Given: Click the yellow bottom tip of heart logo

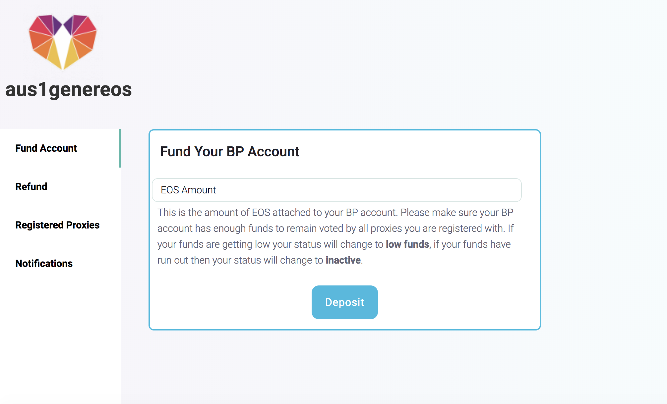Looking at the screenshot, I should [63, 58].
